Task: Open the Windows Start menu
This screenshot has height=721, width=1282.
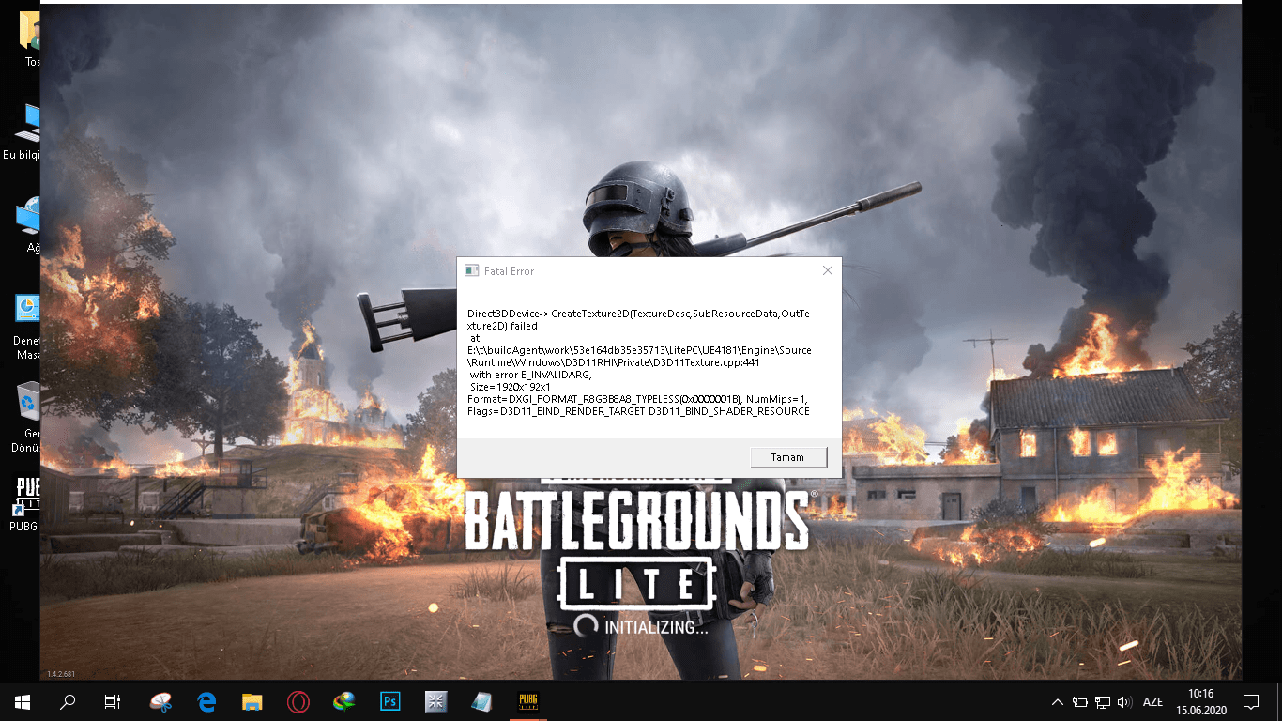Action: [x=22, y=701]
